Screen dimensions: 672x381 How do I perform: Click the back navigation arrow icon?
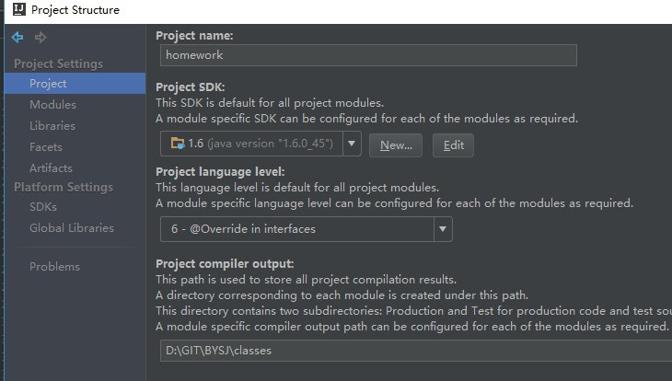coord(17,38)
